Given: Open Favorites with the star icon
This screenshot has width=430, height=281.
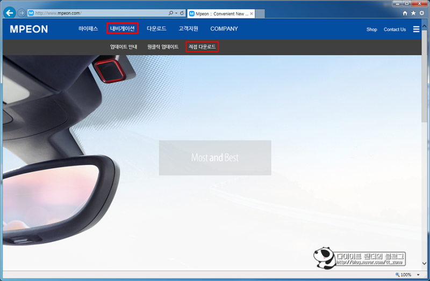Looking at the screenshot, I should [413, 13].
